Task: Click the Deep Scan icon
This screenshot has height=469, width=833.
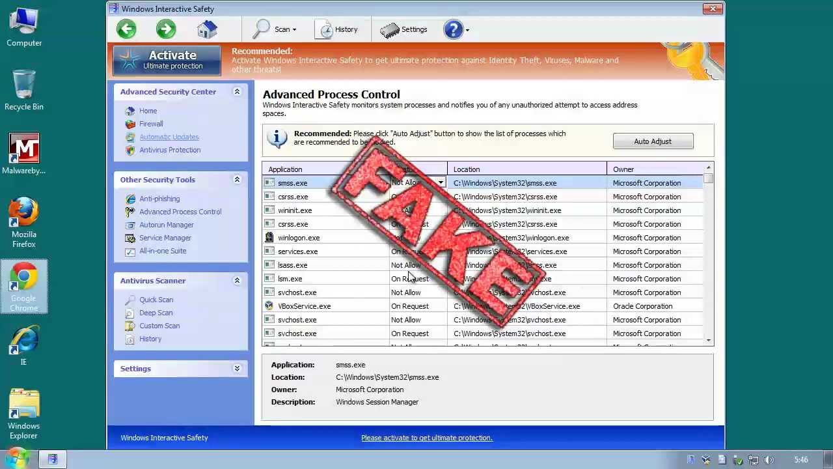Action: point(130,313)
